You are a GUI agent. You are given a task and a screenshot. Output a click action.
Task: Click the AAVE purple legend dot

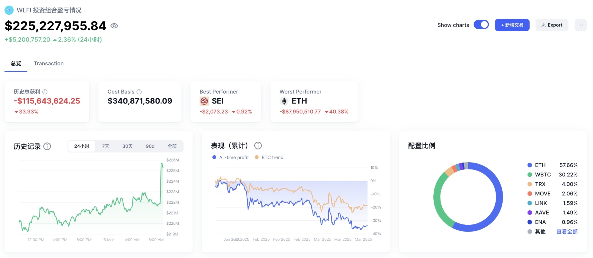pos(530,213)
